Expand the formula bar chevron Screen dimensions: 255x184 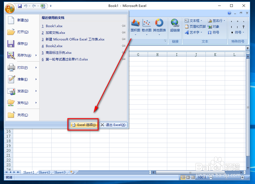tap(248, 48)
